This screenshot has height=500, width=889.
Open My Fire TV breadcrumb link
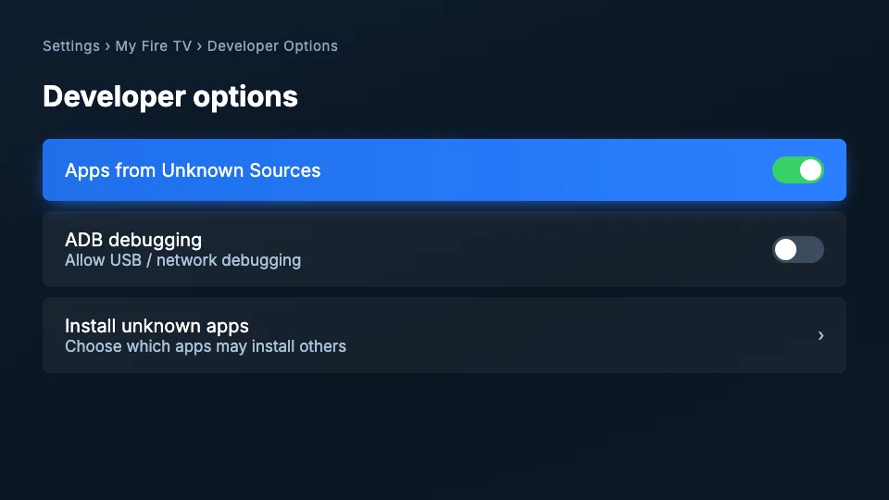point(154,46)
